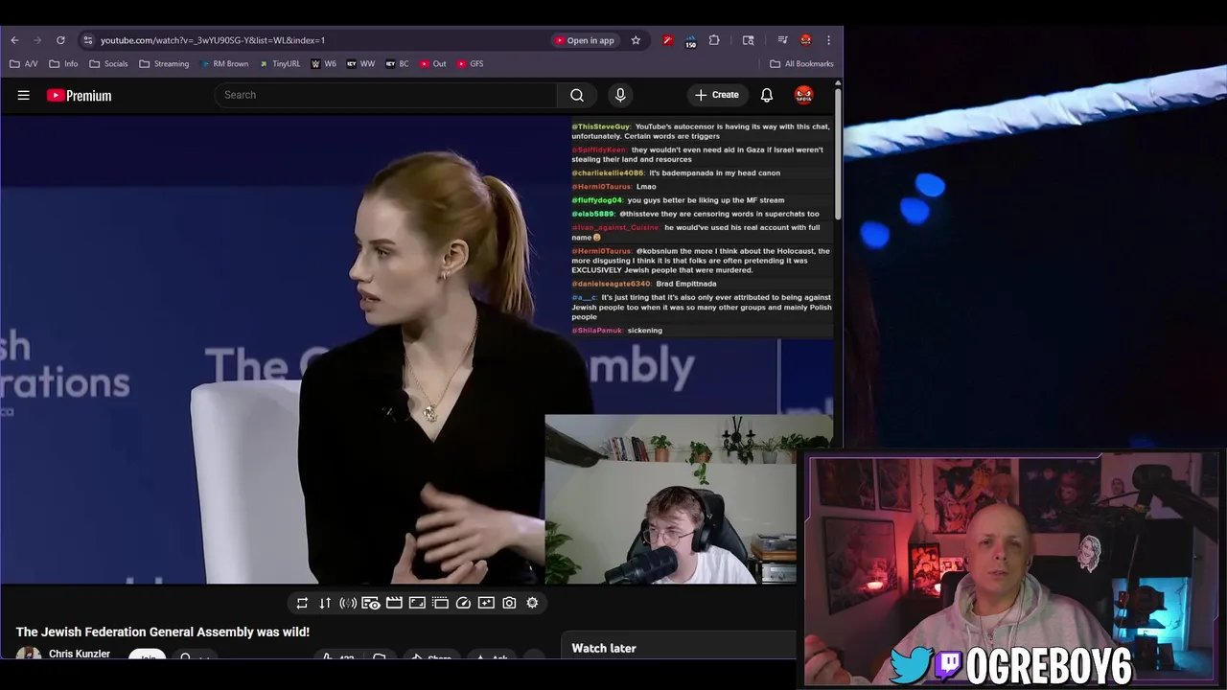Screen dimensions: 1227x690
Task: Open the red wand extension icon
Action: pyautogui.click(x=667, y=40)
